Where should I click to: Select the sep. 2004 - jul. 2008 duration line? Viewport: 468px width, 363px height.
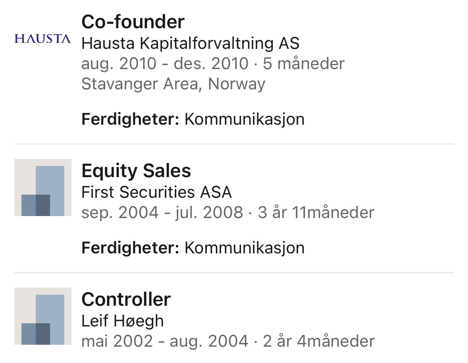click(228, 212)
